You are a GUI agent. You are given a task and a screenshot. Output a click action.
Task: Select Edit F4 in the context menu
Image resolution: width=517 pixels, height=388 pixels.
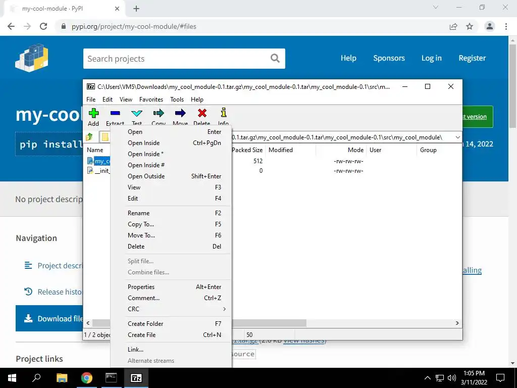[171, 199]
